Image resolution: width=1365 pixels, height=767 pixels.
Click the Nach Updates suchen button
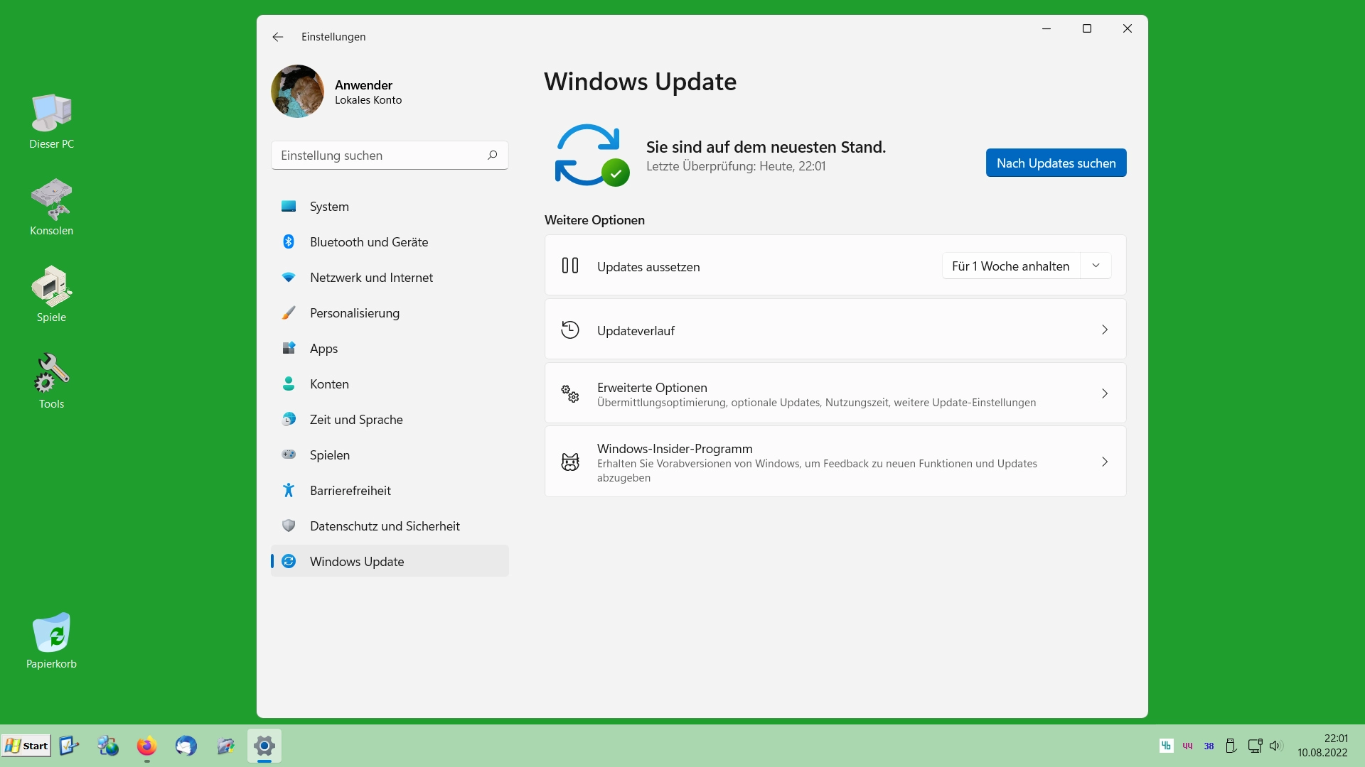[1056, 163]
